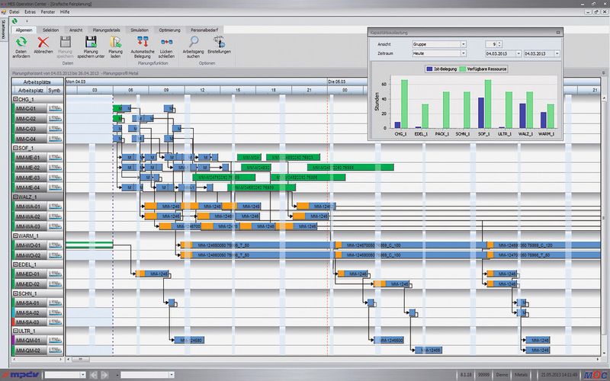Collapse the SCHN_1 workplace group

coord(15,293)
